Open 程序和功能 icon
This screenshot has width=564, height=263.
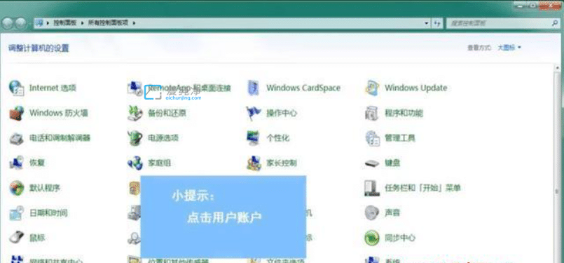click(372, 113)
